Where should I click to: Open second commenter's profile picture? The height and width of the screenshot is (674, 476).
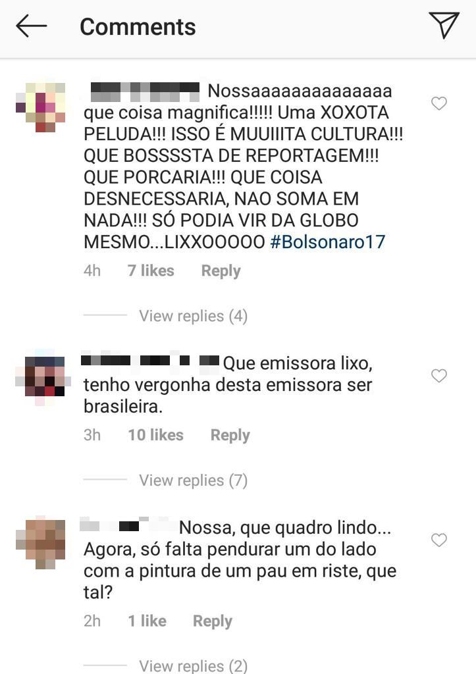click(x=43, y=377)
